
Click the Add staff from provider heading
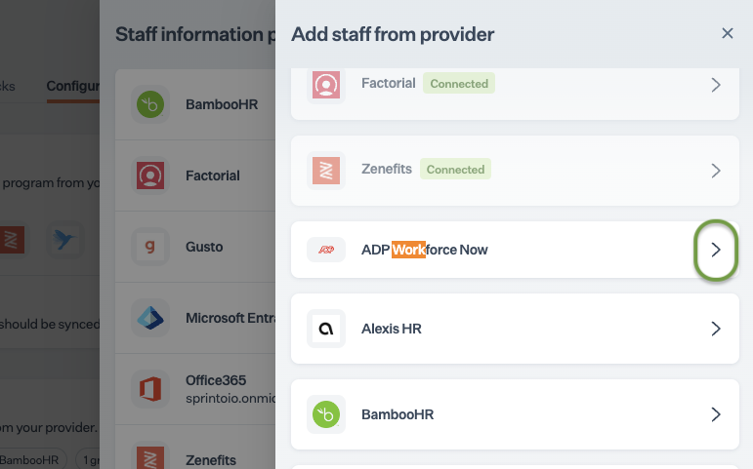coord(393,34)
